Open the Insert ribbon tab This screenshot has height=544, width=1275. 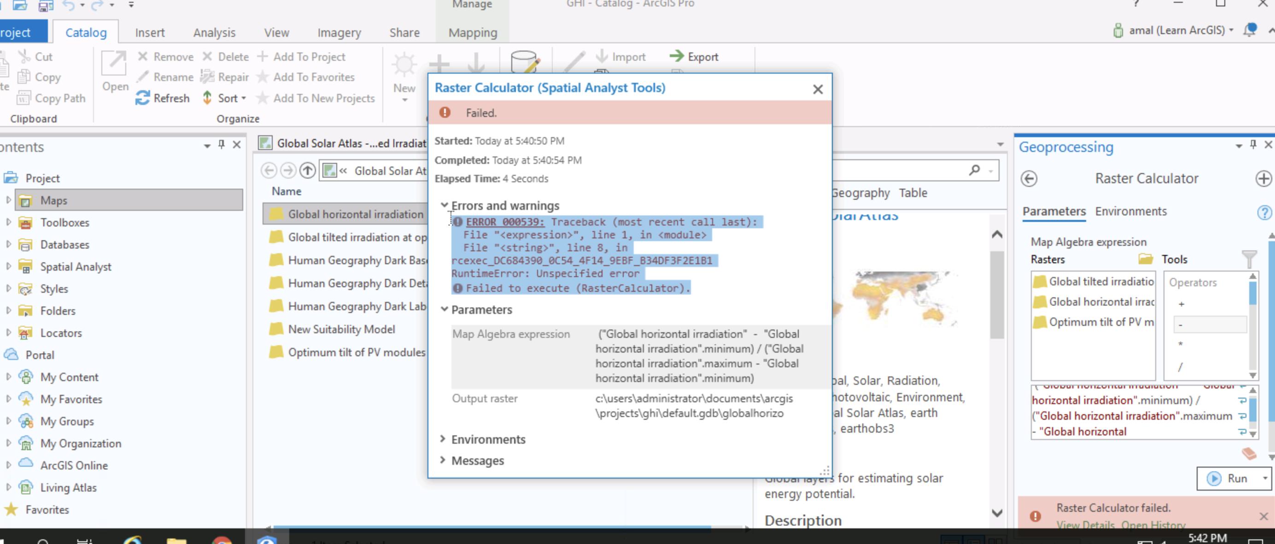click(x=150, y=32)
